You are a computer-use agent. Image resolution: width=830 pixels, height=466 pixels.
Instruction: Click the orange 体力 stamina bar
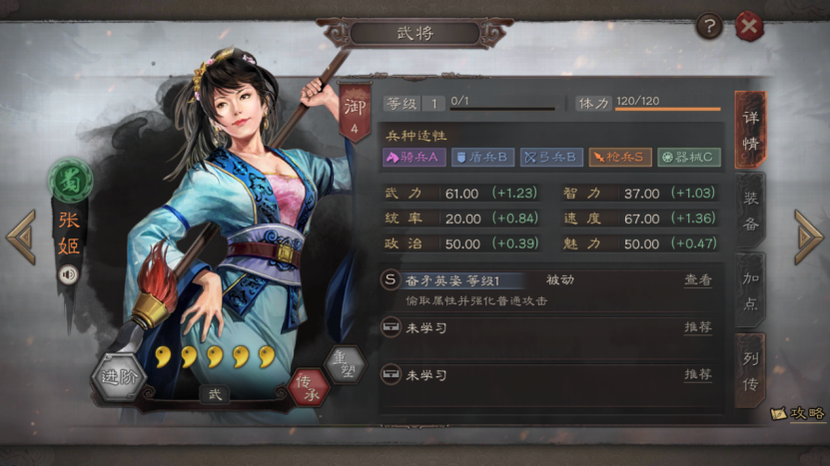point(667,109)
